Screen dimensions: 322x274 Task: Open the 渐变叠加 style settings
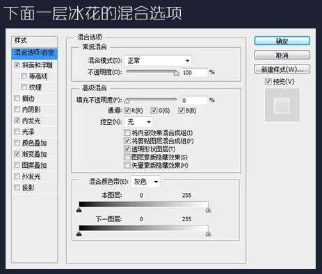[34, 154]
